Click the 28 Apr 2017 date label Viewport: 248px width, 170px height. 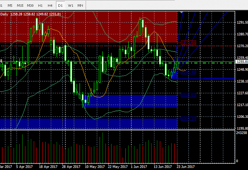click(x=71, y=166)
